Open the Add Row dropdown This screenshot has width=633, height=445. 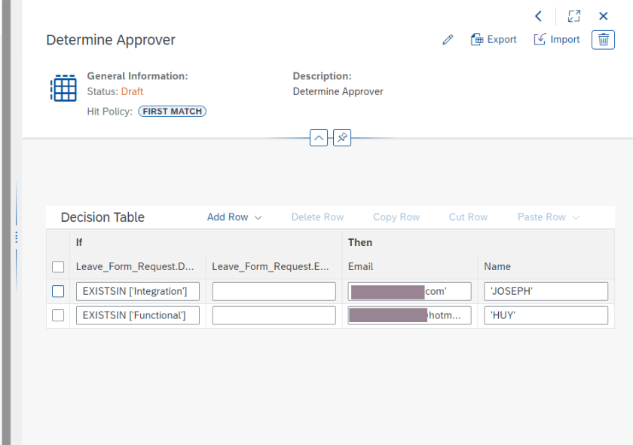[234, 217]
